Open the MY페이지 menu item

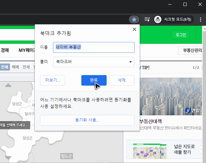pyautogui.click(x=27, y=50)
